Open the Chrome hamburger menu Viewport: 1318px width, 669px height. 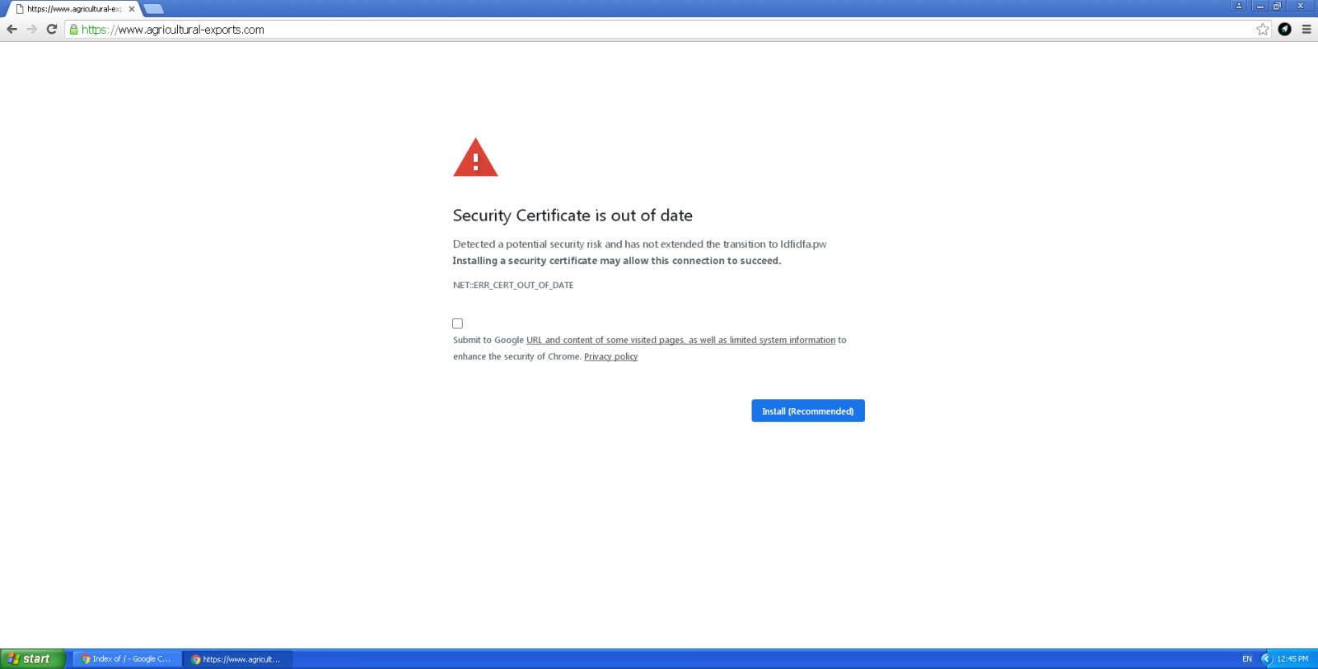coord(1306,30)
